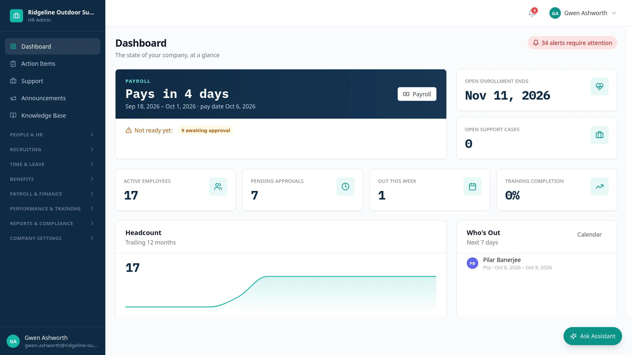The image size is (632, 355).
Task: Click the gwen.ashworth email in sidebar footer
Action: pyautogui.click(x=61, y=345)
